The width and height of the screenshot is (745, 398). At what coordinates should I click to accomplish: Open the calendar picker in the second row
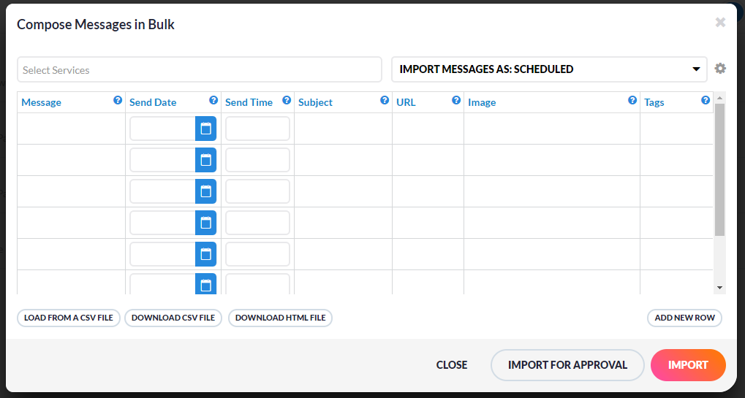click(x=205, y=160)
